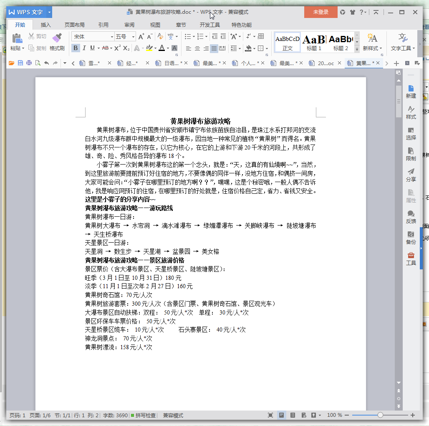Screen dimensions: 429x426
Task: Toggle align right paragraph button
Action: [206, 48]
